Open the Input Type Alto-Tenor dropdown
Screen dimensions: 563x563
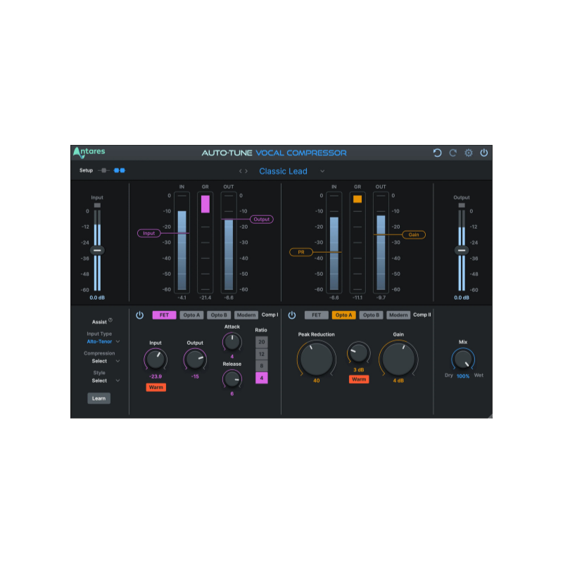pyautogui.click(x=101, y=341)
